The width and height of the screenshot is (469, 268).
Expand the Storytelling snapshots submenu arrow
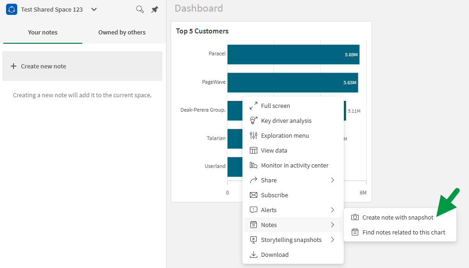[332, 240]
